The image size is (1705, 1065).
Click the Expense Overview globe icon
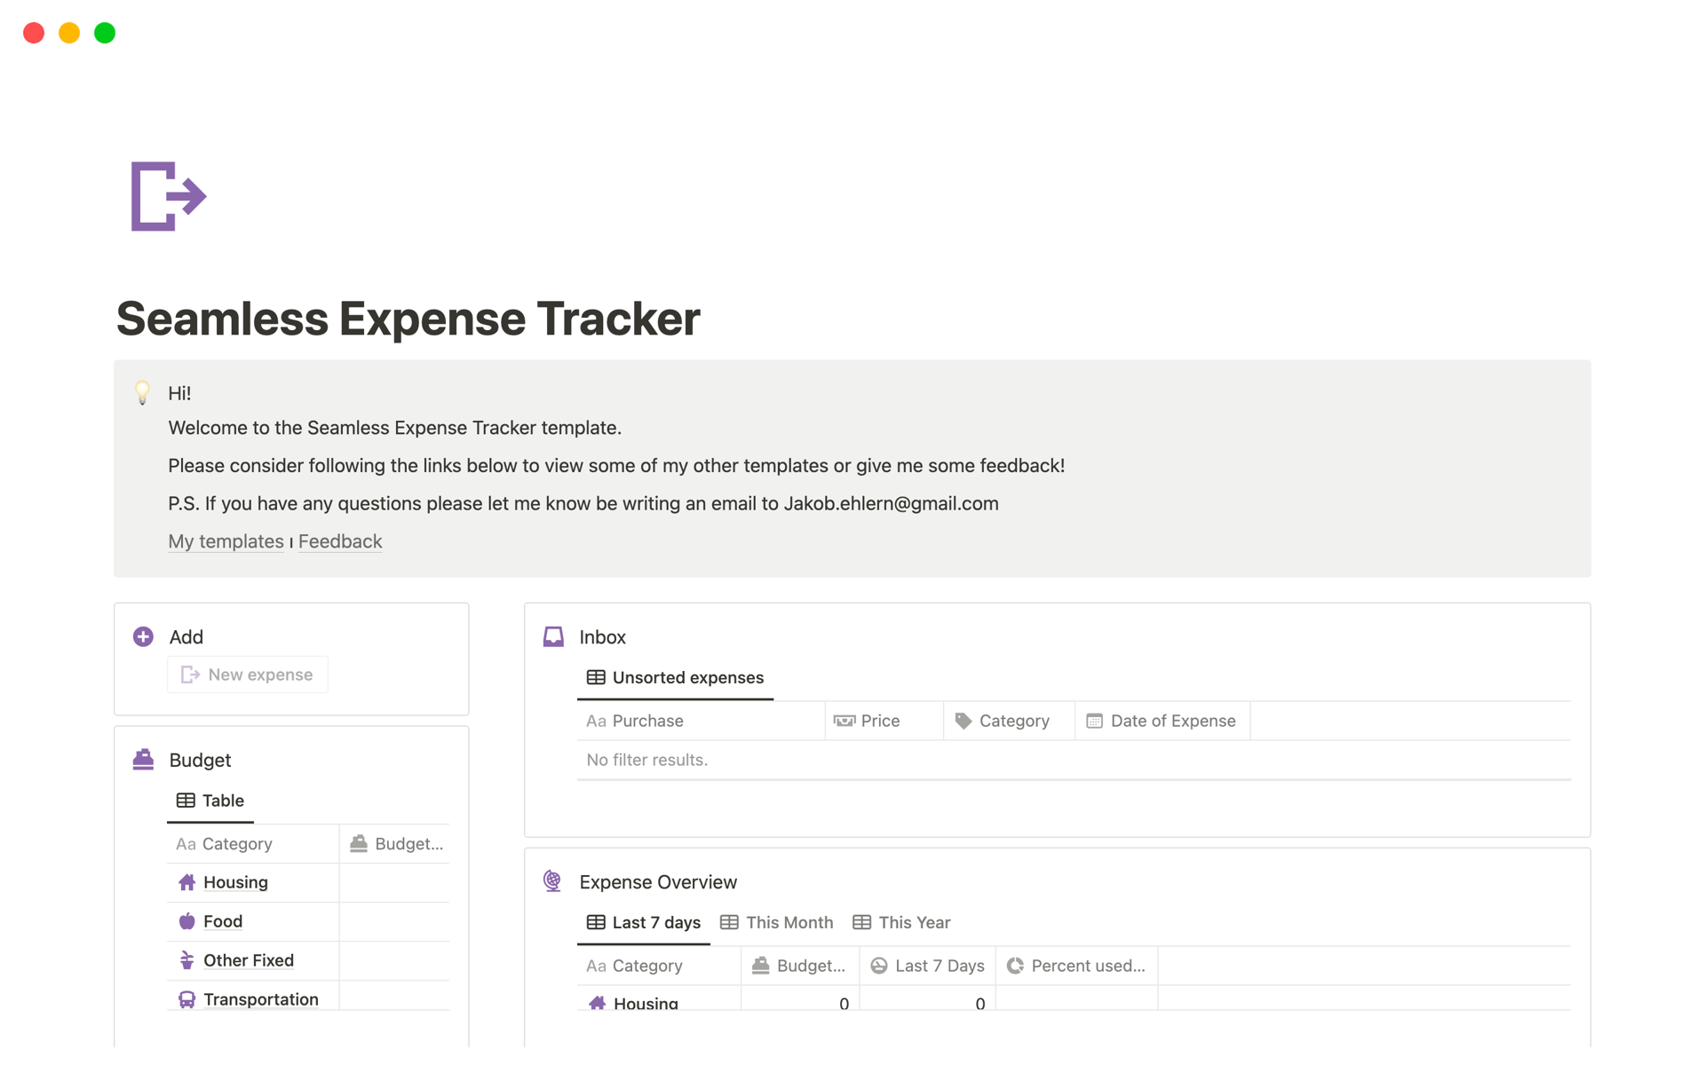(x=552, y=881)
